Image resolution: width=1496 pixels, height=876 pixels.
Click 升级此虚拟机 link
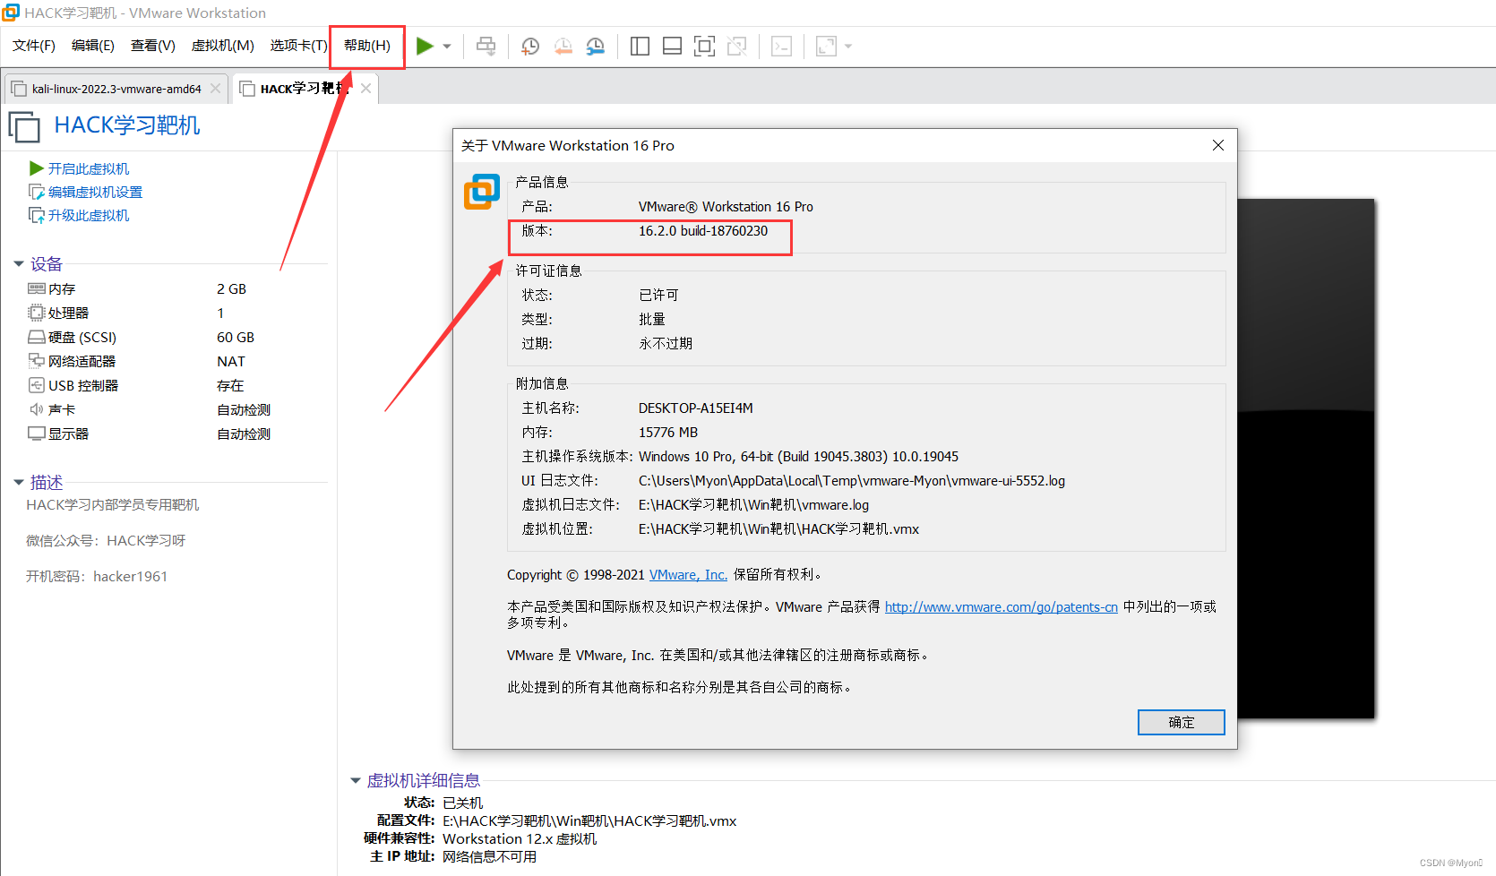89,215
